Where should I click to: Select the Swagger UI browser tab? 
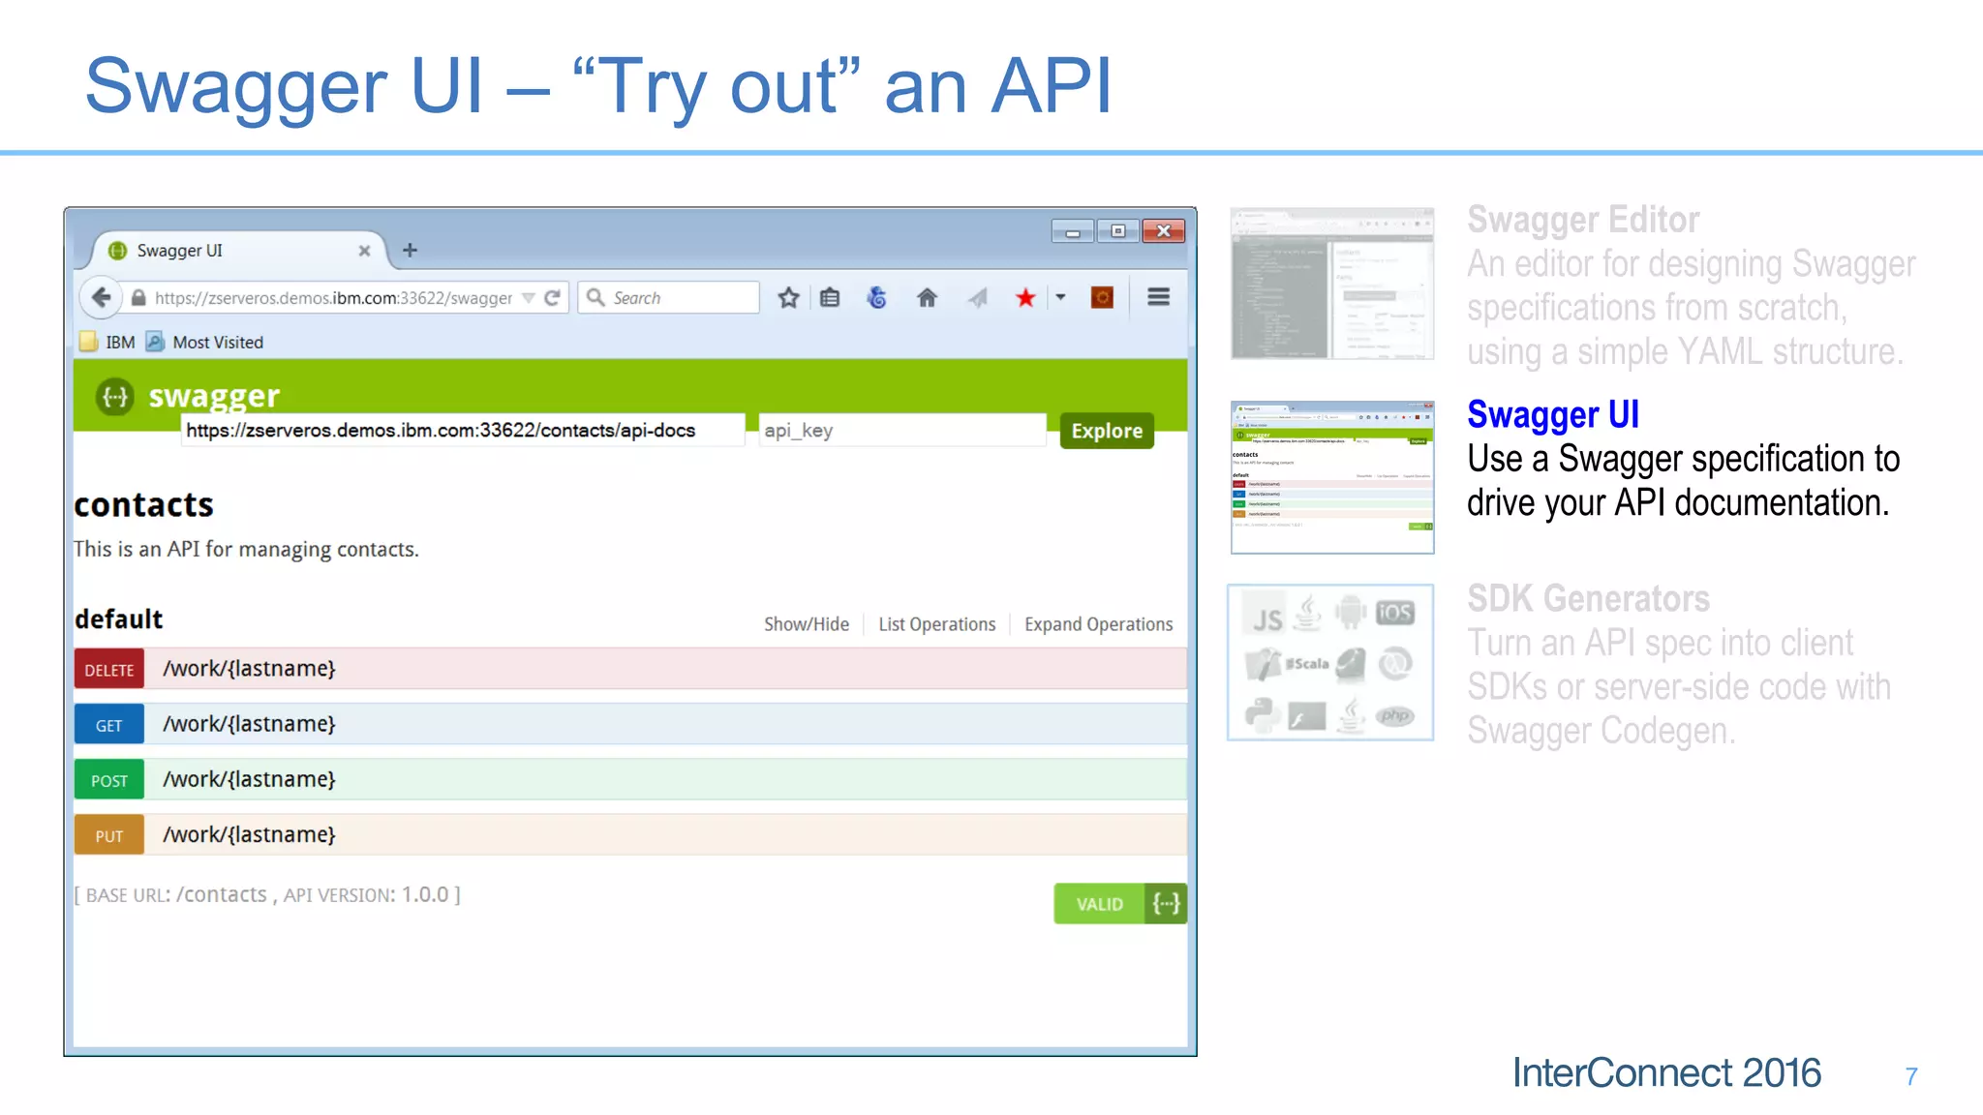point(239,251)
